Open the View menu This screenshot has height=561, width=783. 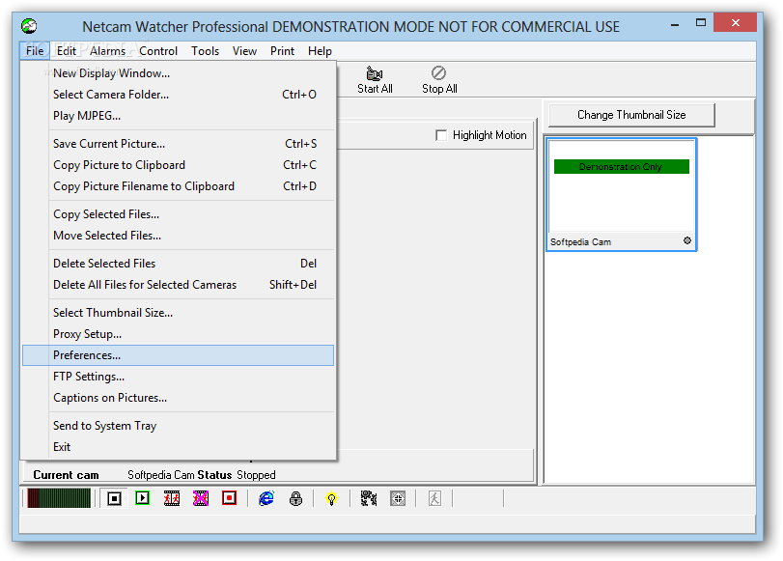point(244,51)
